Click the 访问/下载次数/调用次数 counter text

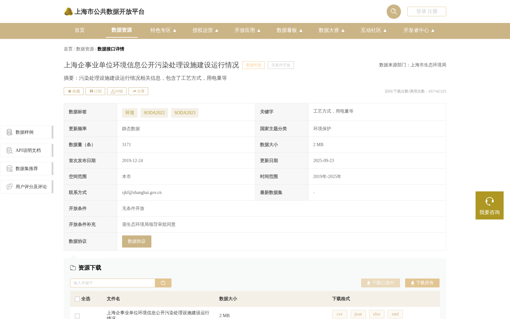tap(415, 91)
